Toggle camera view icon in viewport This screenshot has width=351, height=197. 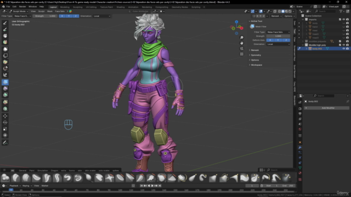click(241, 49)
